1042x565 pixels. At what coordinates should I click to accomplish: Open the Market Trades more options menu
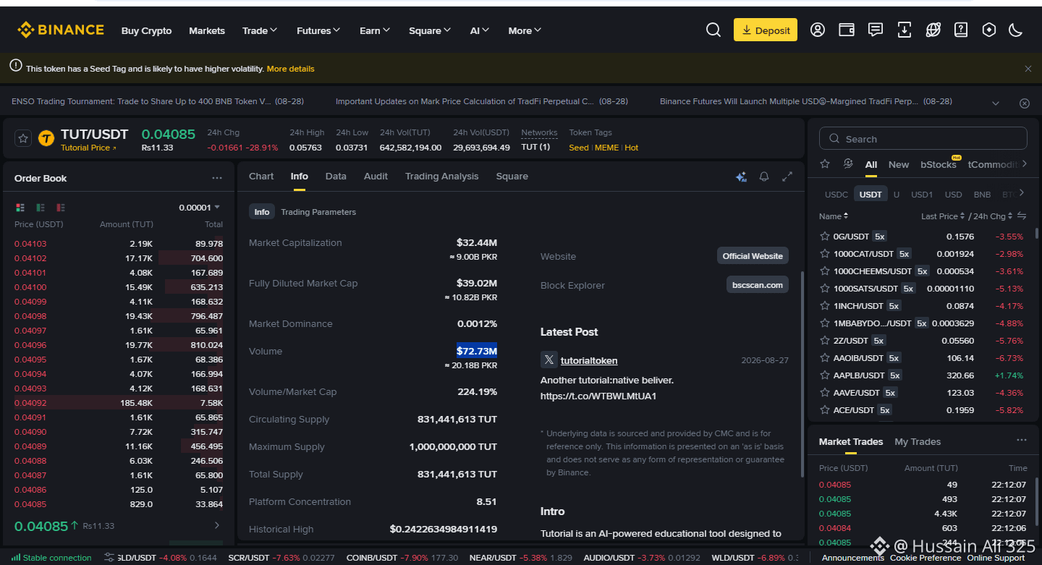click(x=1022, y=441)
